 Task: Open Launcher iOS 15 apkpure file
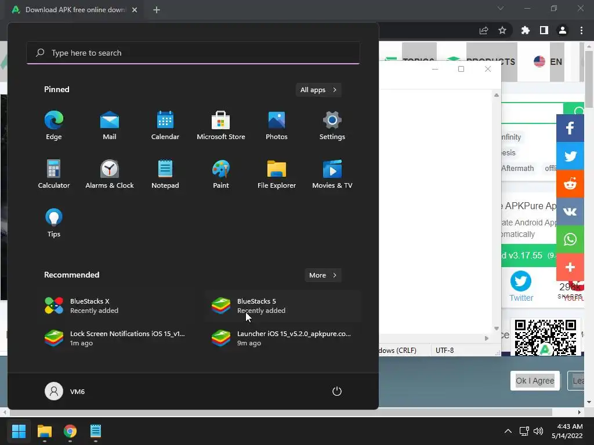(282, 338)
